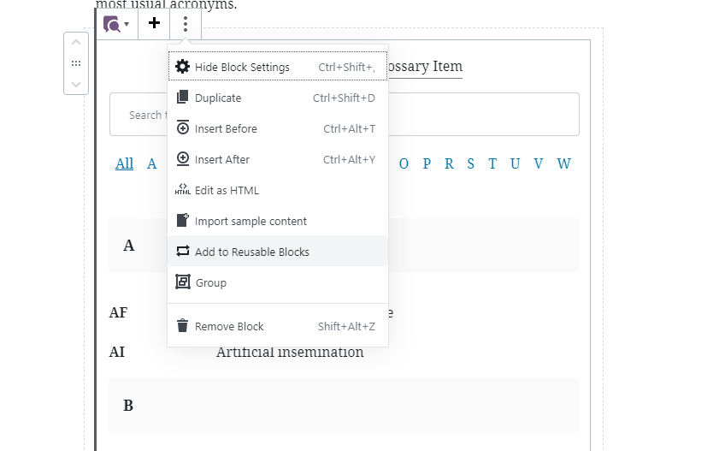Filter glossary by letter A
Viewport: 725px width, 451px height.
click(x=152, y=163)
